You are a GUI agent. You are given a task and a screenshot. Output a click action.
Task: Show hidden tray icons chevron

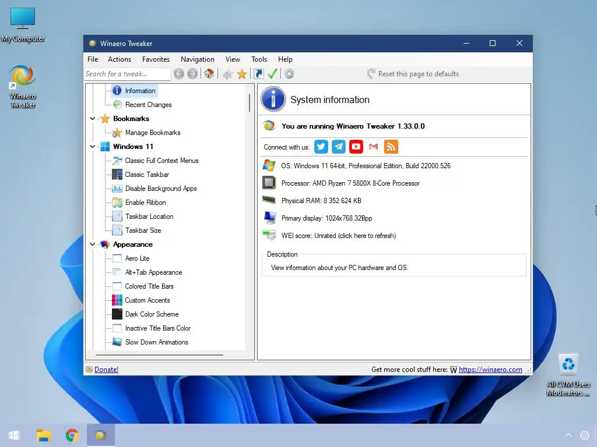tap(568, 435)
